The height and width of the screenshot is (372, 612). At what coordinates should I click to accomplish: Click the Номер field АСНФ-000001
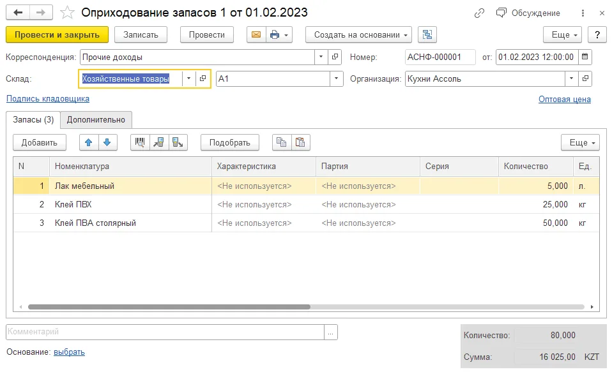click(440, 57)
